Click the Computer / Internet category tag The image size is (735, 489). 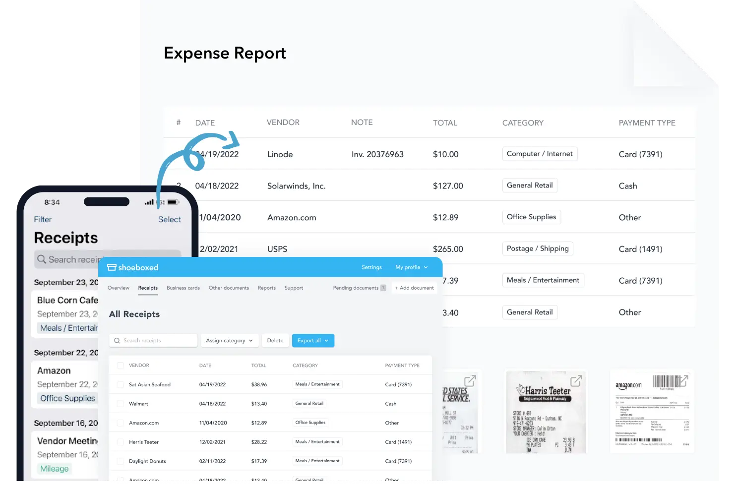point(540,154)
